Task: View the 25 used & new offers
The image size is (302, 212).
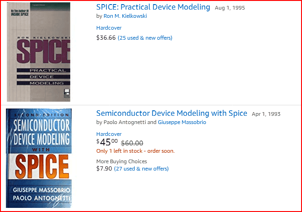Action: coord(145,38)
